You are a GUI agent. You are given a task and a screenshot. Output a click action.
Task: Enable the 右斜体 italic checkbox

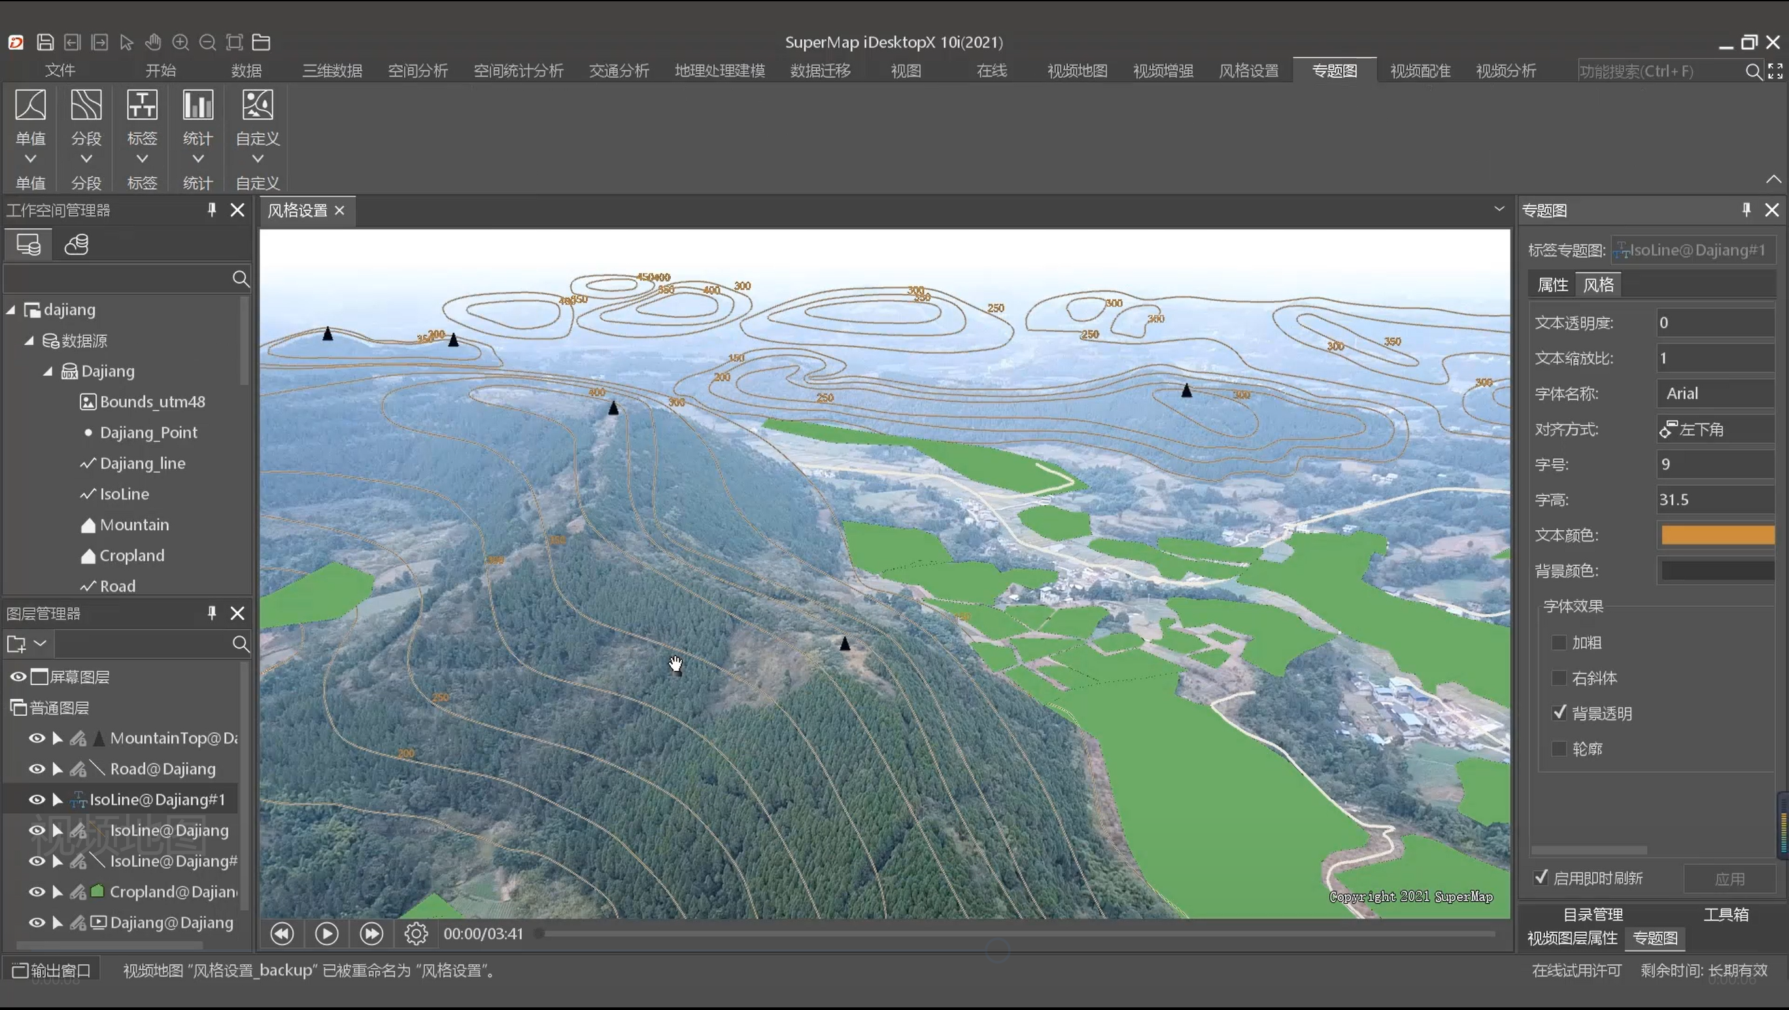(x=1559, y=678)
